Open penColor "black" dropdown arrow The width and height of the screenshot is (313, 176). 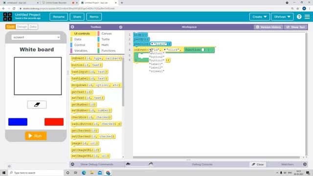152,44
